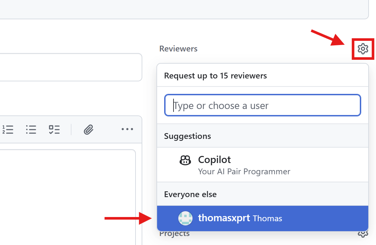Click the "Everyone else" group header
The width and height of the screenshot is (376, 245).
pyautogui.click(x=190, y=195)
